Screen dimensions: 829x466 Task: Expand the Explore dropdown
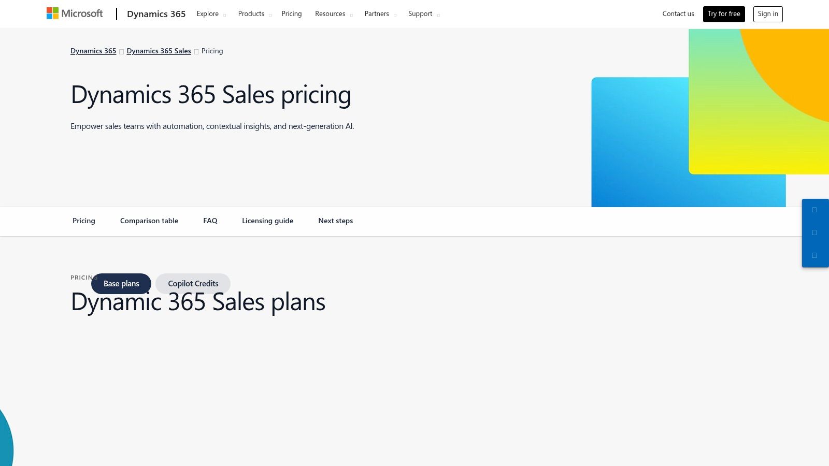208,13
